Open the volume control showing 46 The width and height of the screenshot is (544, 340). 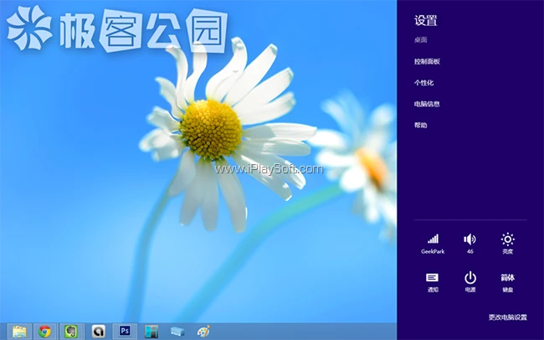pyautogui.click(x=470, y=244)
